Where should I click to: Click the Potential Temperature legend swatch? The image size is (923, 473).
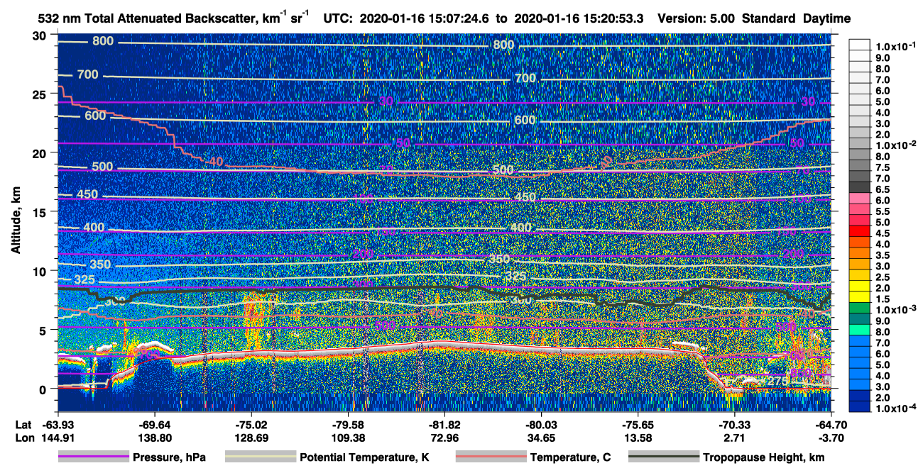260,458
